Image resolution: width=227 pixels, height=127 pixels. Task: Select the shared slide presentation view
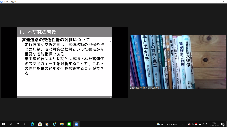(x=65, y=62)
